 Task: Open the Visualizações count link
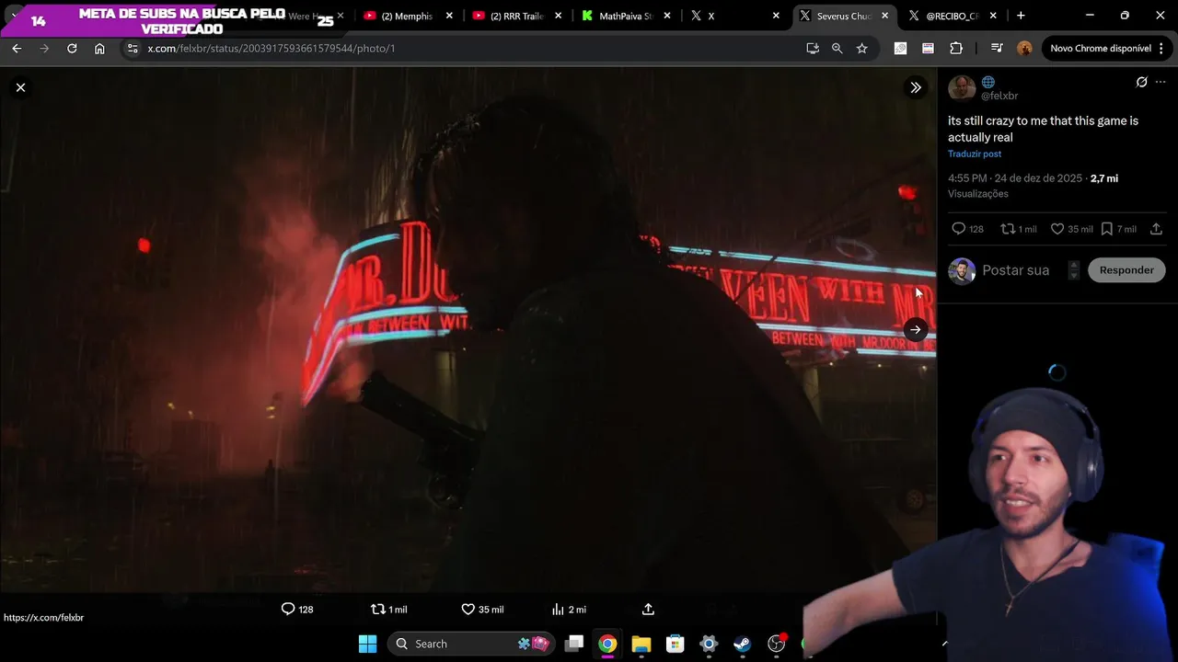[x=978, y=194]
